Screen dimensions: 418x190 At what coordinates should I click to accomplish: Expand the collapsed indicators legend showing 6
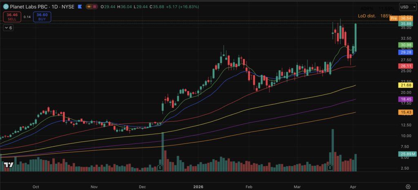8,28
